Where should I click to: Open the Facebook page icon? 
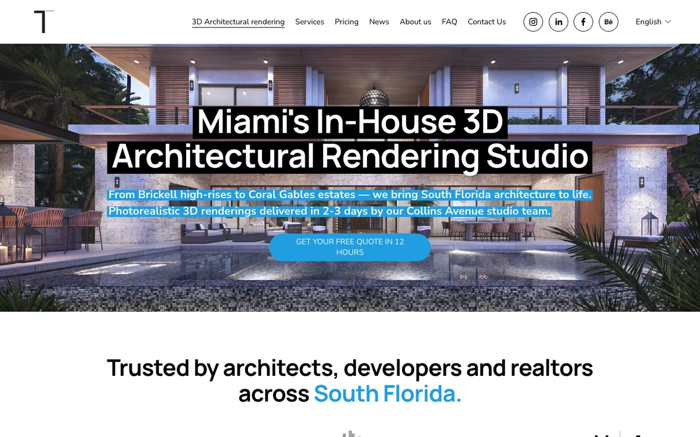click(583, 22)
